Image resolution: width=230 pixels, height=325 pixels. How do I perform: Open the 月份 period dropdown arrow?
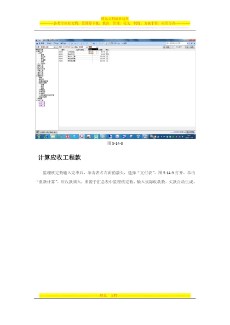coord(72,47)
